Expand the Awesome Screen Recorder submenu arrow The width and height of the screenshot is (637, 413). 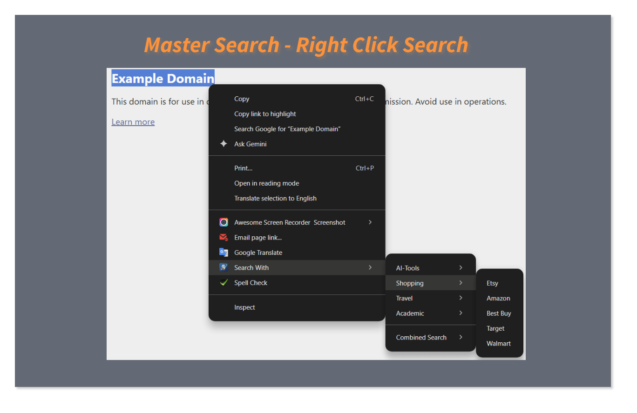tap(370, 222)
